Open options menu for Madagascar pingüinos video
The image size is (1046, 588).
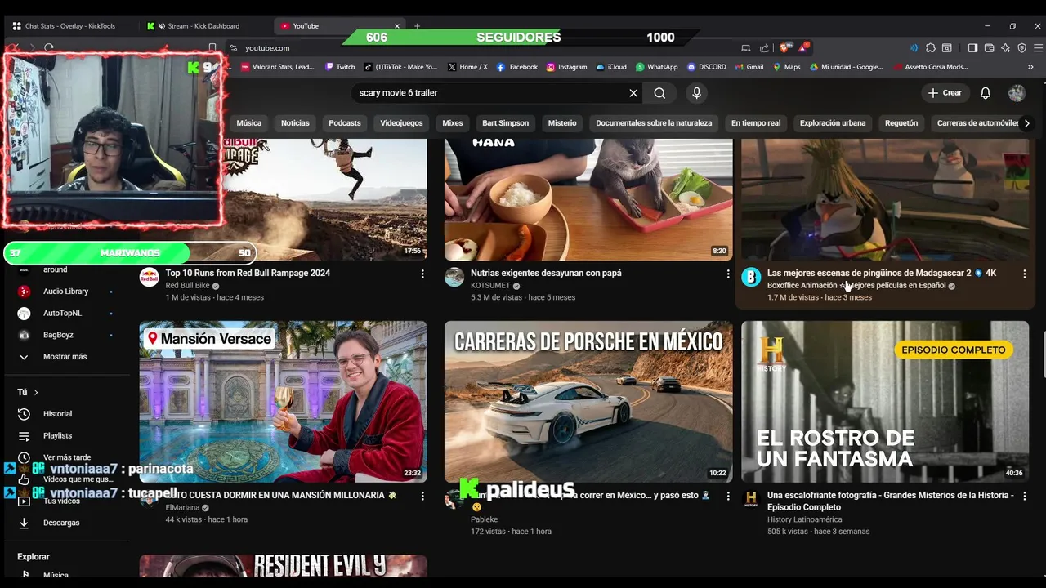[1025, 274]
